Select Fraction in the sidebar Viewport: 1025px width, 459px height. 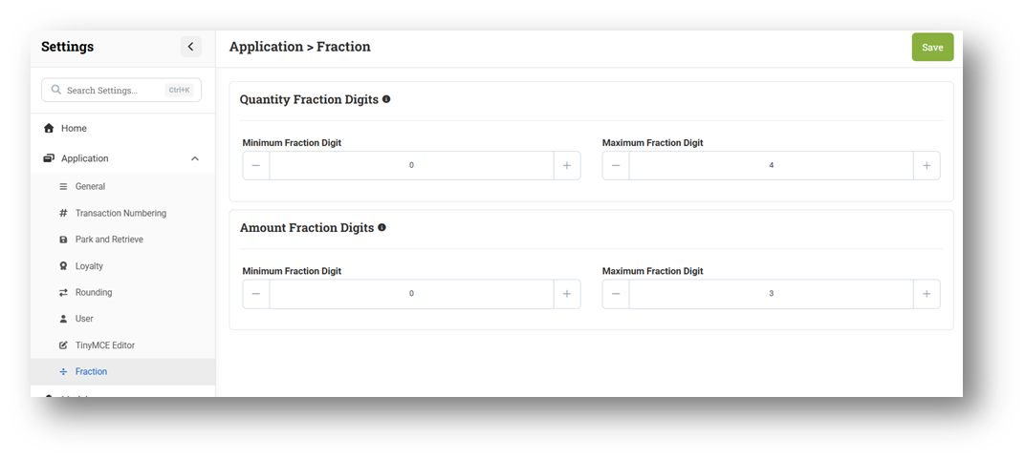click(x=91, y=371)
